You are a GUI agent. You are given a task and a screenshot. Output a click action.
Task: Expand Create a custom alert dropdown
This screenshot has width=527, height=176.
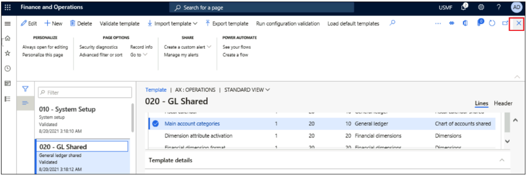187,47
